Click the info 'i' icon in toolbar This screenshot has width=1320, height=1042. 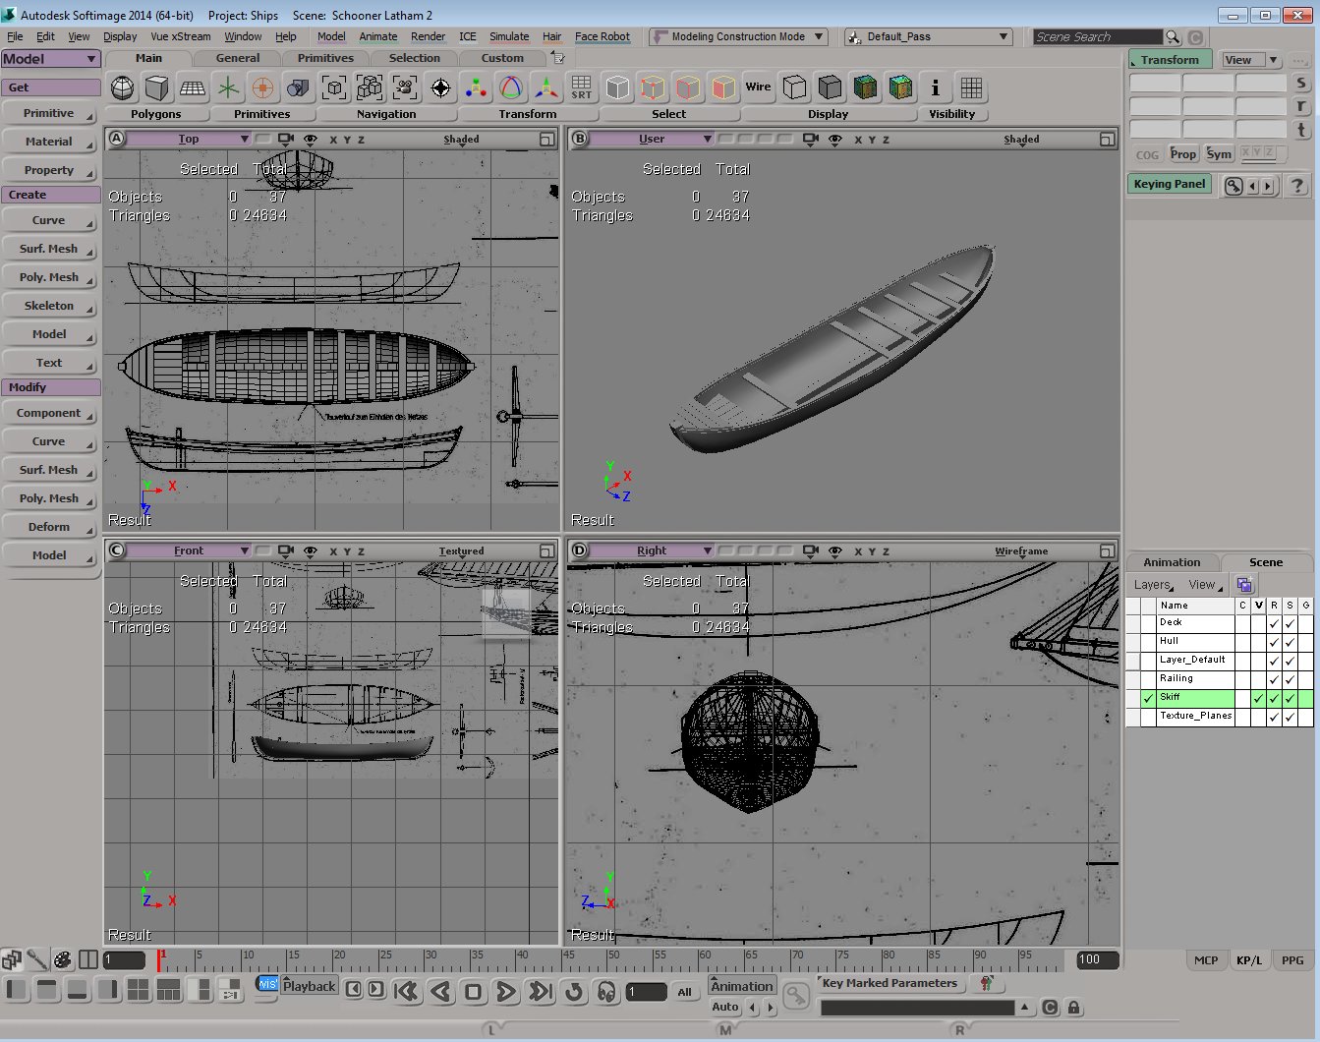pos(935,88)
